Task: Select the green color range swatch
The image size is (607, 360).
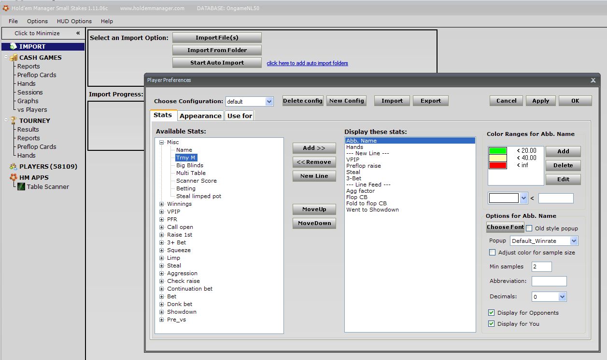Action: [x=498, y=151]
